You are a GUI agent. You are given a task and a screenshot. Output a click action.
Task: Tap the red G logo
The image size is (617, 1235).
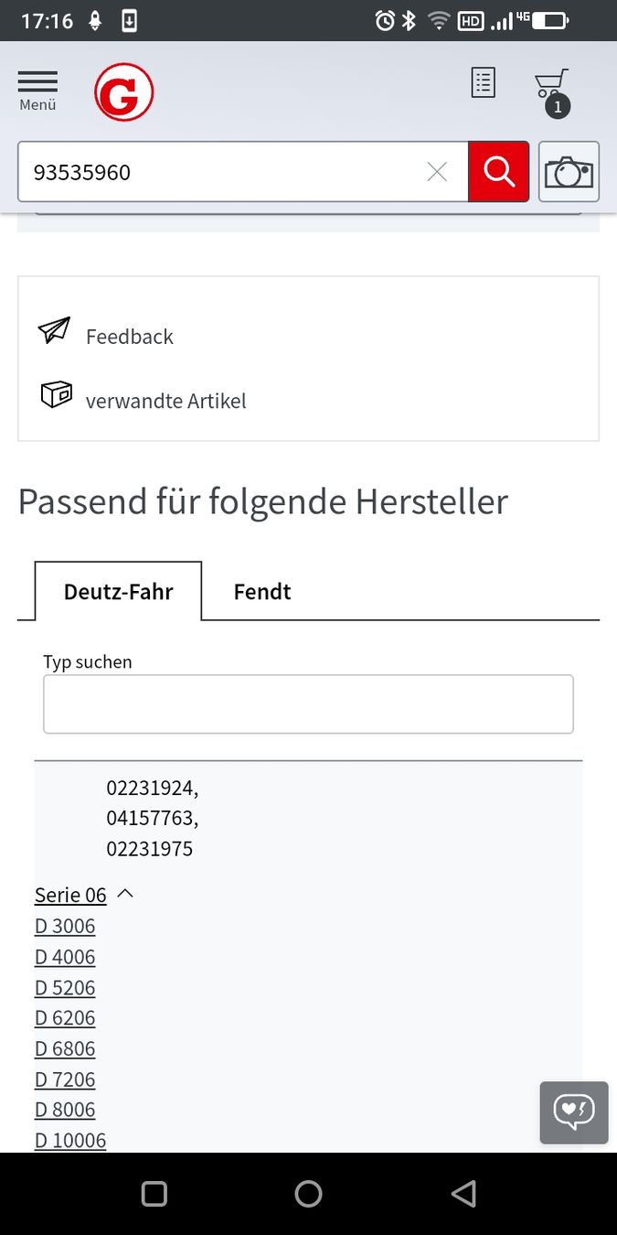(123, 92)
